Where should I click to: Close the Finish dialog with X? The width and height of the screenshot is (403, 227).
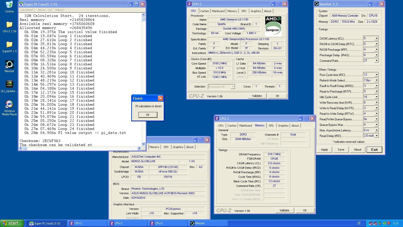160,98
